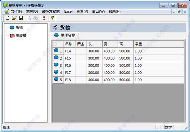Click the blue hexagon icon of row 4
Viewport: 190px width, 132px height.
56,72
